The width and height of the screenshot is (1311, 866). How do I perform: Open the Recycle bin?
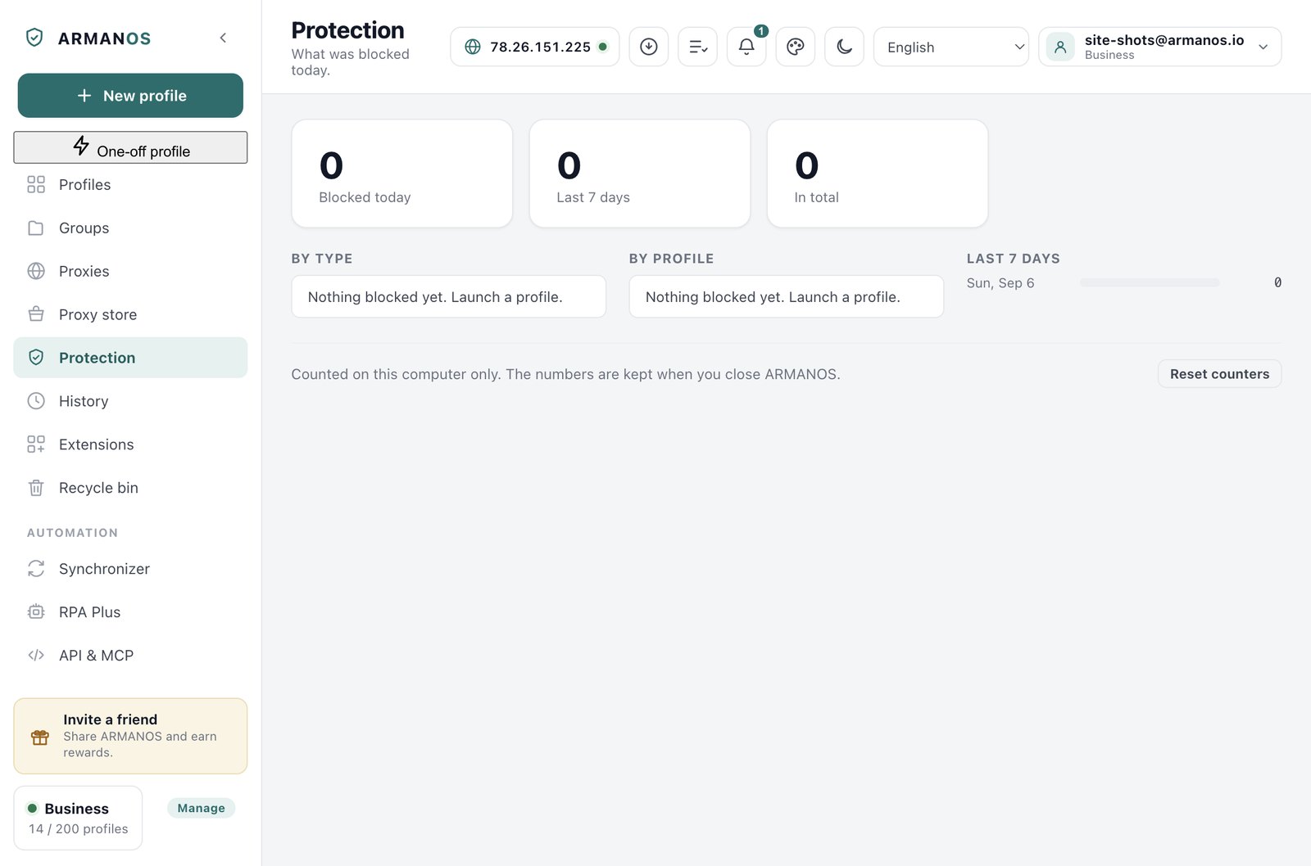[x=130, y=488]
